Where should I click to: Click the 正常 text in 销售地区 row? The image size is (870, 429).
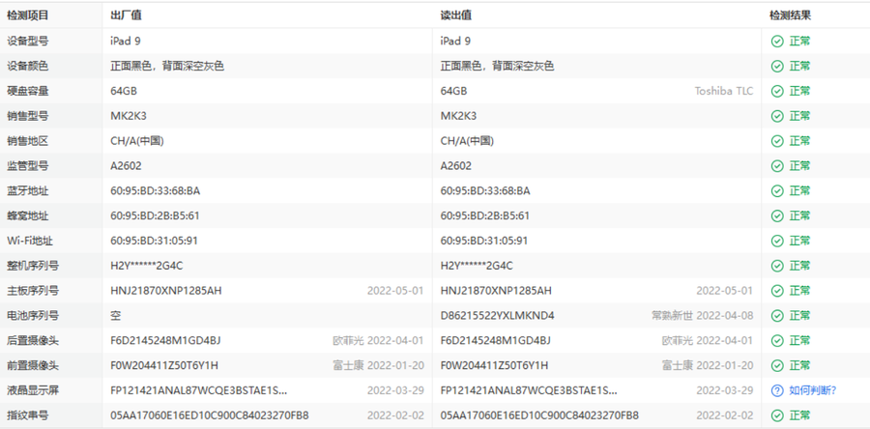[x=799, y=141]
